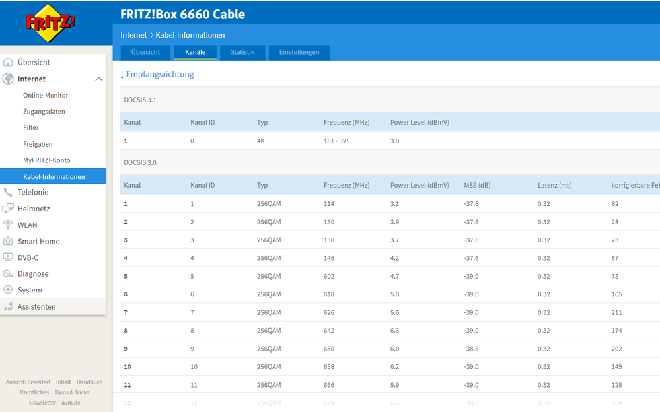Click the Diagnose icon in sidebar
Image resolution: width=660 pixels, height=412 pixels.
8,274
